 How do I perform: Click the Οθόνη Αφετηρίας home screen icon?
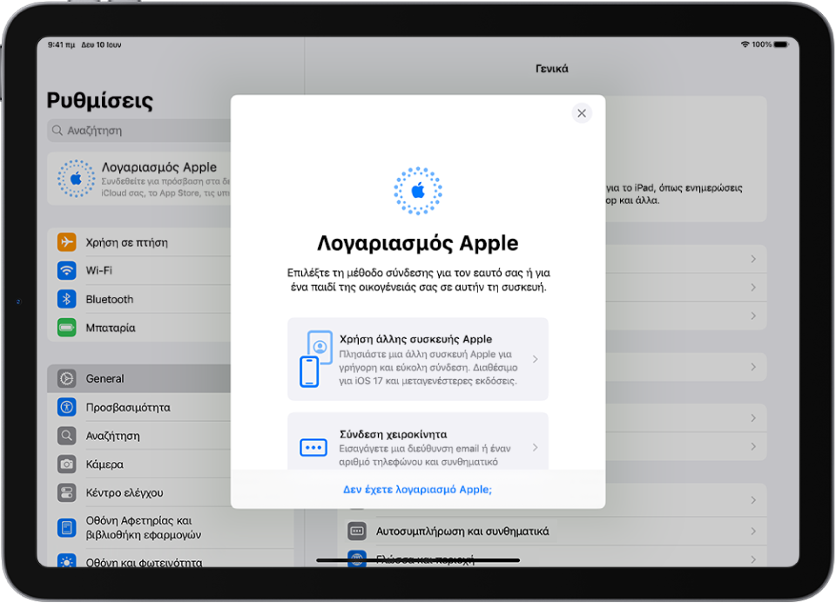[67, 528]
